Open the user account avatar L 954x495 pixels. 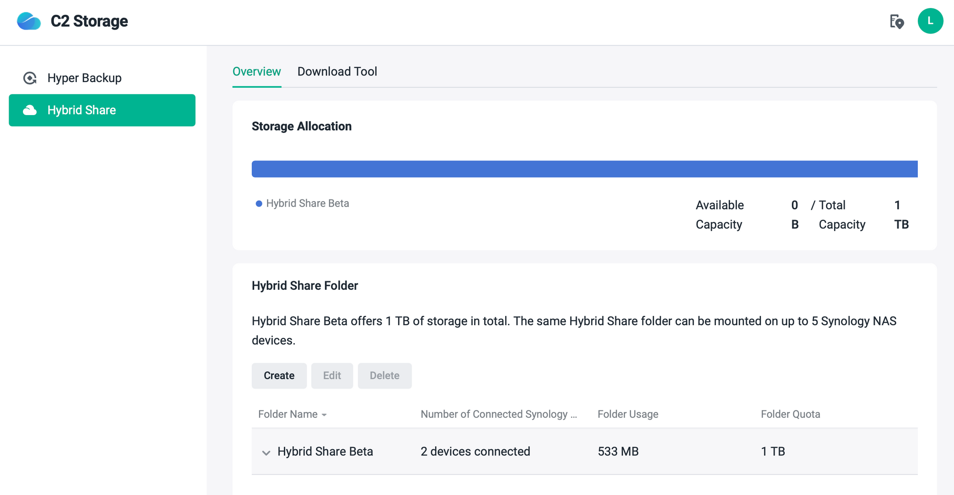pos(930,21)
